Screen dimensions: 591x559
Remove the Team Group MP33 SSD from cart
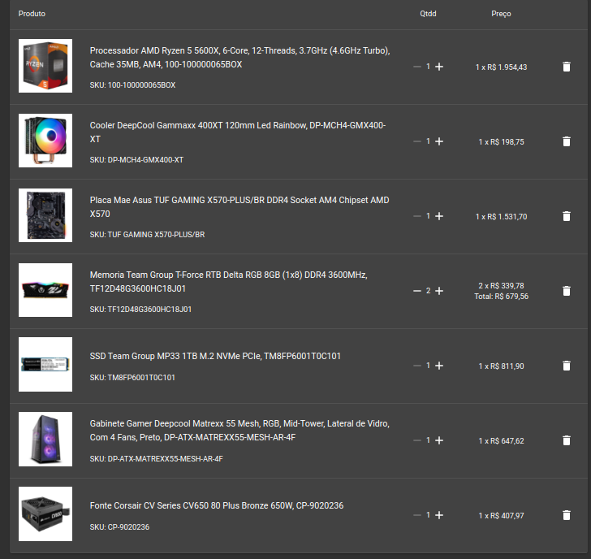(566, 366)
